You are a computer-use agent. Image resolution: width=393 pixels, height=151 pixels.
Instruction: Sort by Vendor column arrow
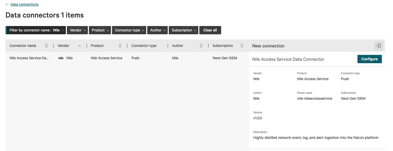point(80,46)
